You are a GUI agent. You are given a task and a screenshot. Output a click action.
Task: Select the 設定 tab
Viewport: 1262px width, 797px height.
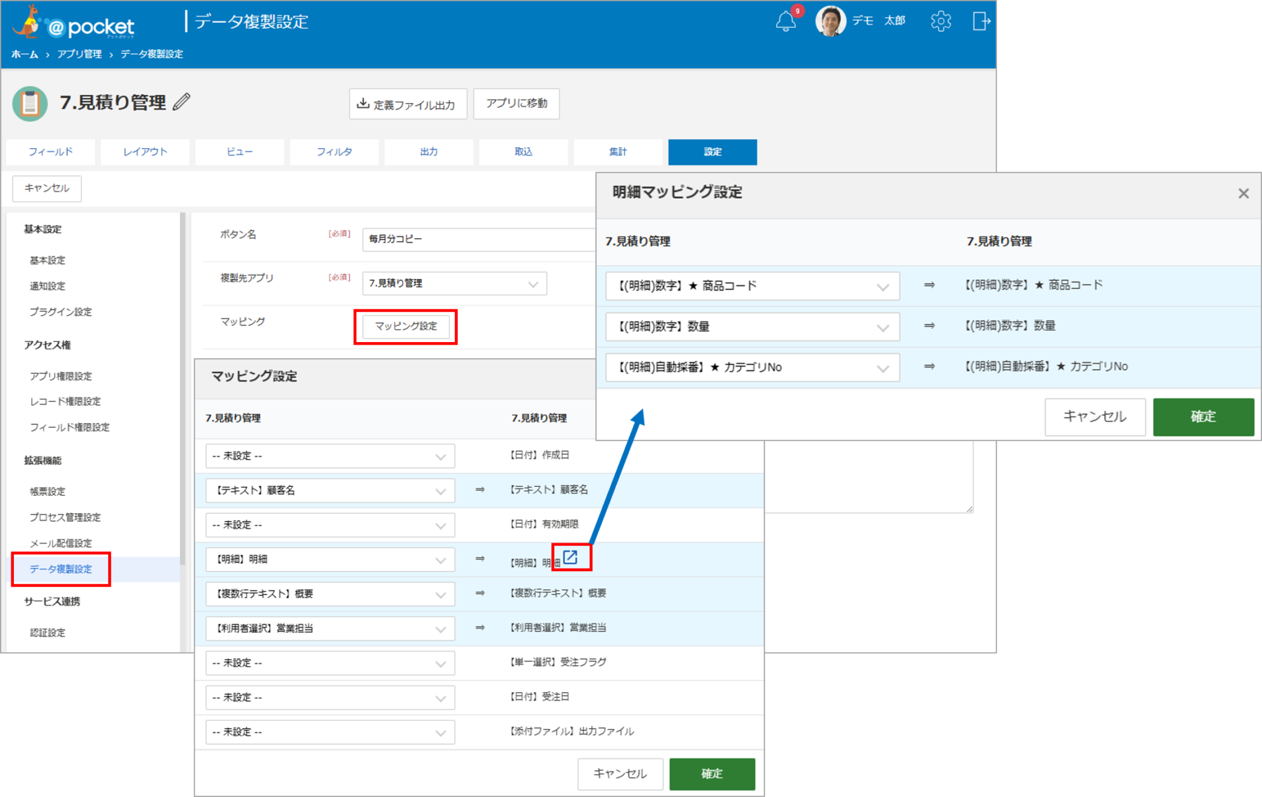click(x=713, y=152)
